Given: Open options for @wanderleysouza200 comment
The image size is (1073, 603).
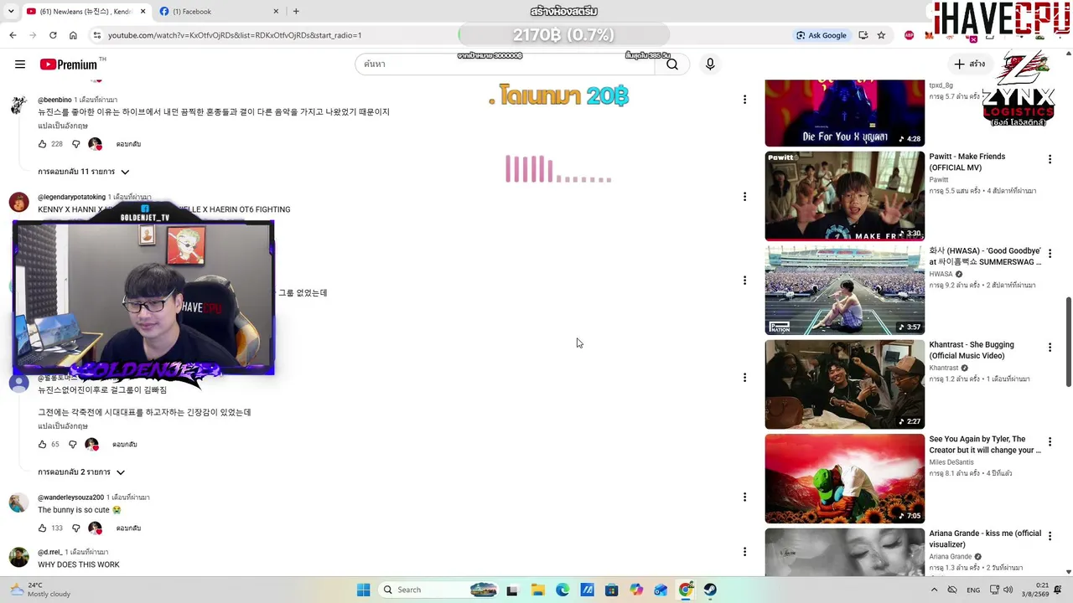Looking at the screenshot, I should (744, 497).
